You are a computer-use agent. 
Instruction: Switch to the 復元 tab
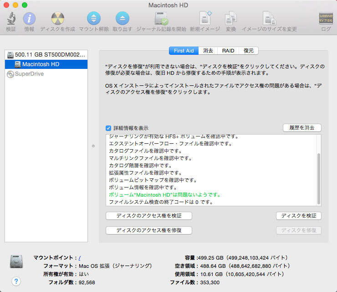(x=249, y=51)
